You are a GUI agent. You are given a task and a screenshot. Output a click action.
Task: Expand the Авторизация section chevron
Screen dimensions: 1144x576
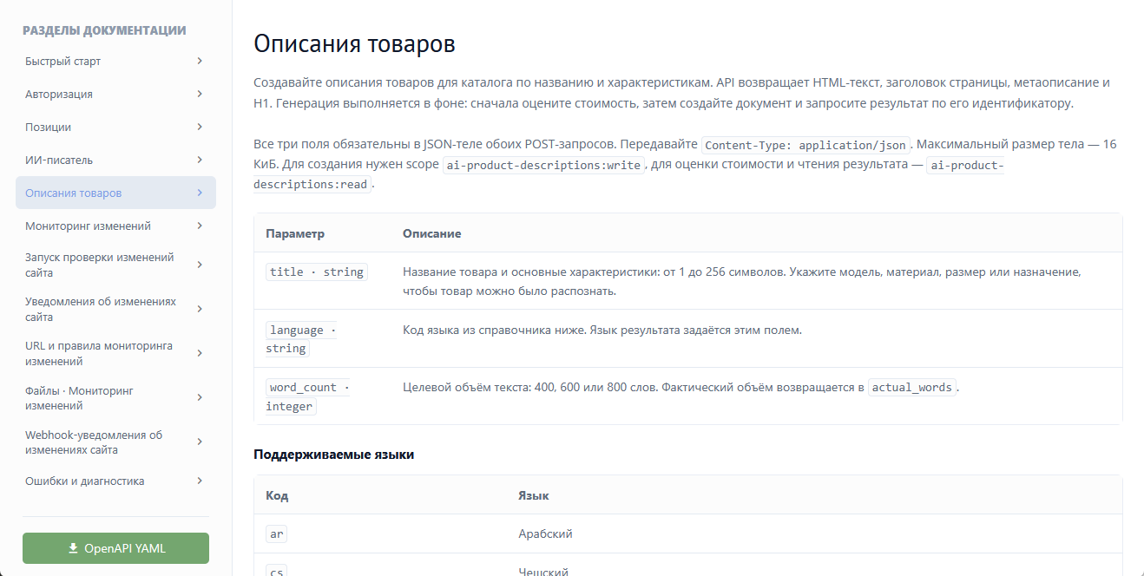point(200,94)
